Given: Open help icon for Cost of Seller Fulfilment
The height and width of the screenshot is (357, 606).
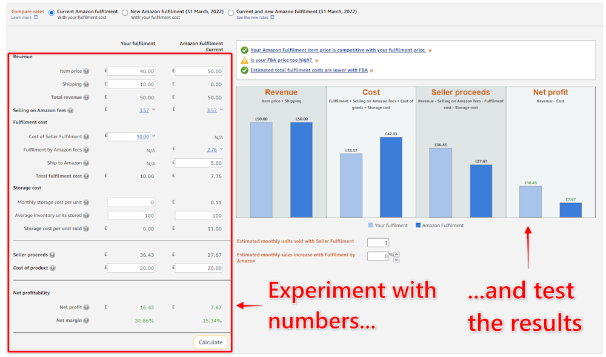Looking at the screenshot, I should tap(87, 137).
